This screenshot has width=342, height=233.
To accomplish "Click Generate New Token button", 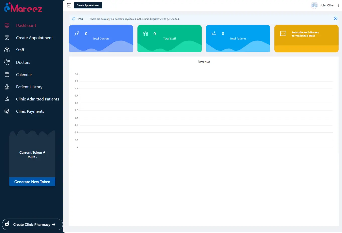I will click(32, 182).
